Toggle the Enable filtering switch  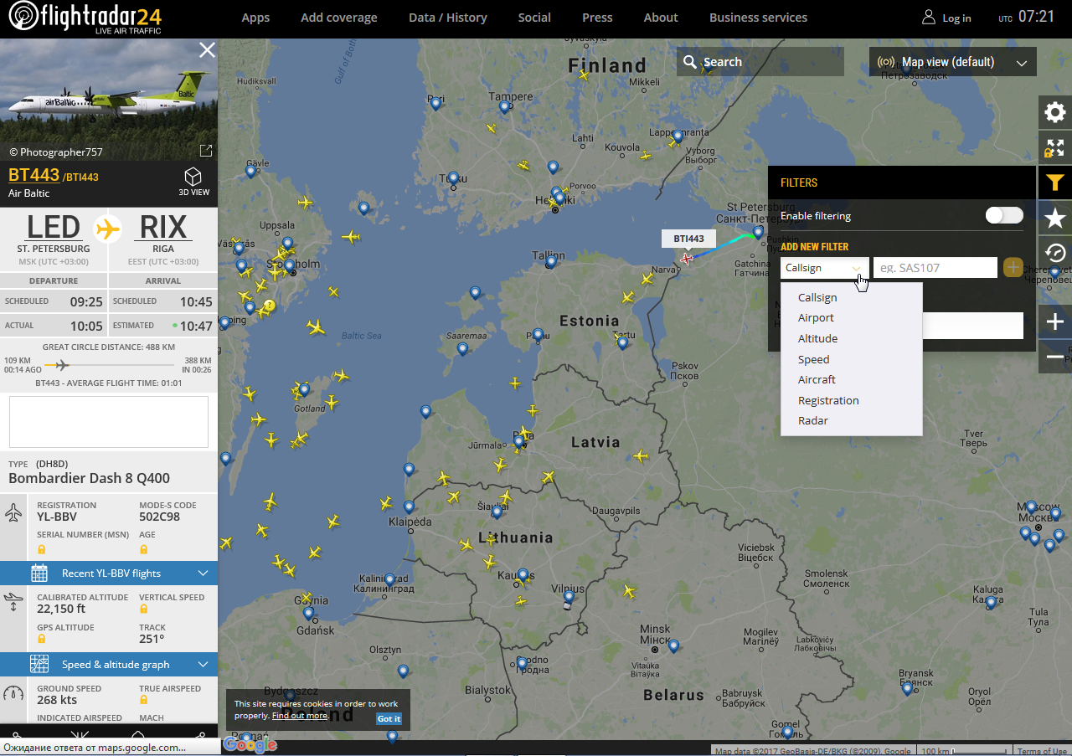coord(1004,215)
